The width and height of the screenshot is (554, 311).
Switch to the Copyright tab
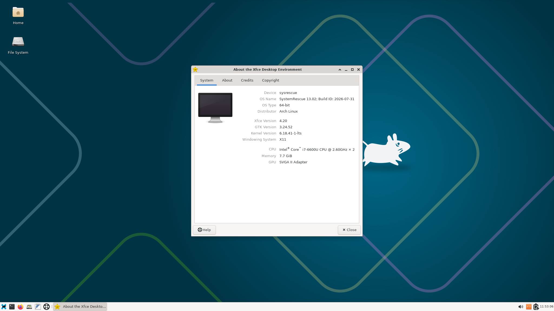[x=271, y=80]
